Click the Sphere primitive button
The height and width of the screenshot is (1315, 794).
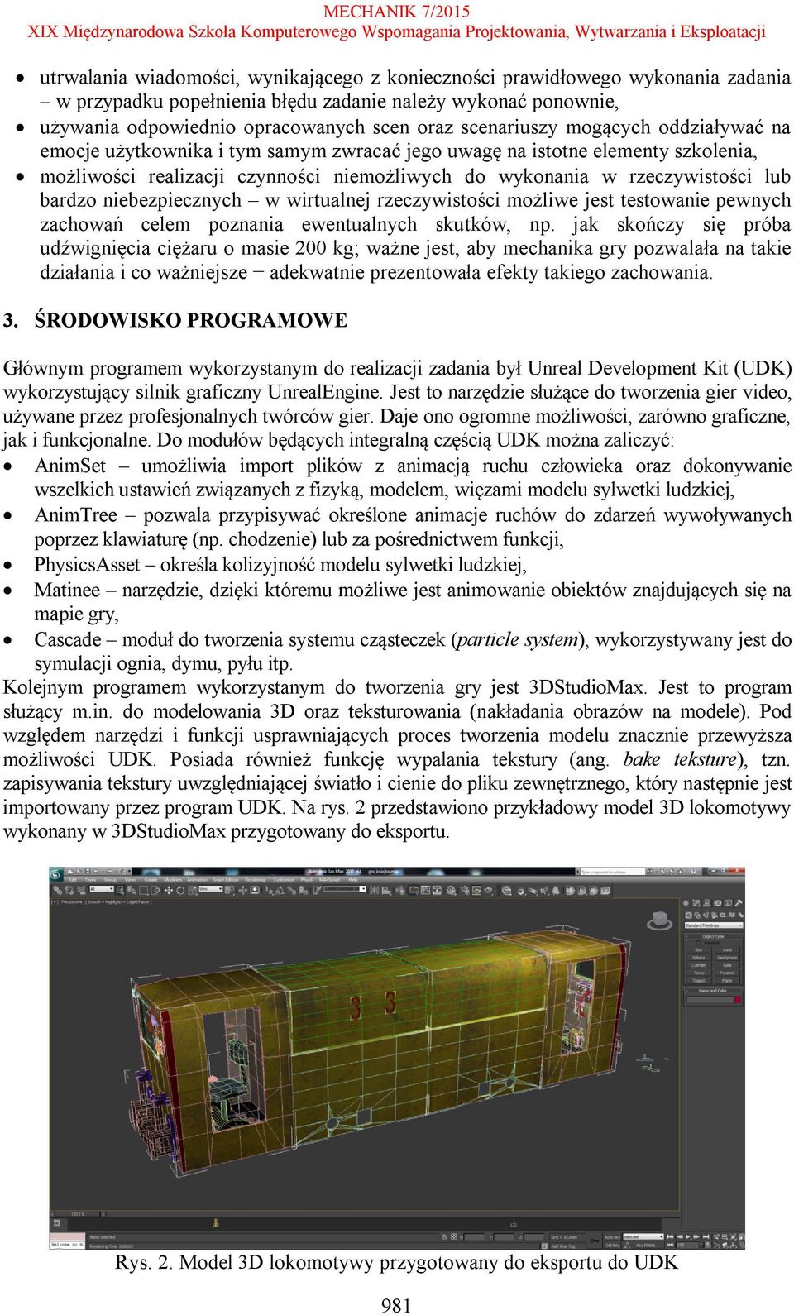pos(699,958)
